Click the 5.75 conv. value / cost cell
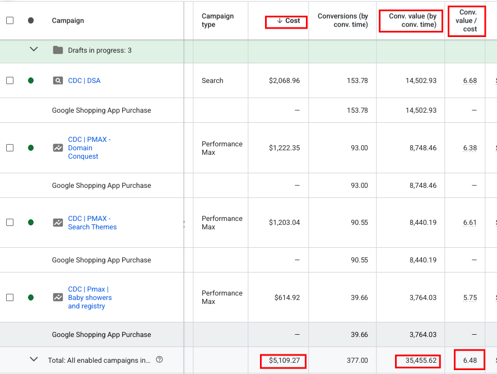497x374 pixels. coord(470,298)
